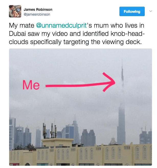Viewport: 157px width, 168px height.
Task: Toggle the blue Following button
Action: [132, 11]
